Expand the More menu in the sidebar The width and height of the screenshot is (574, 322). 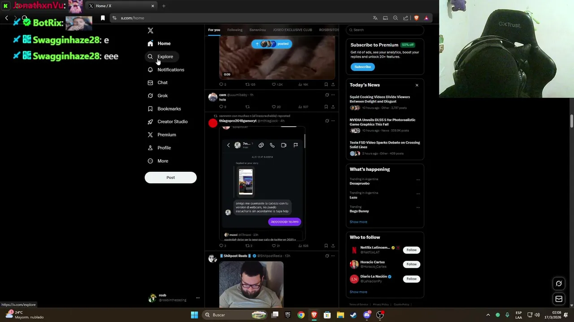pos(158,161)
